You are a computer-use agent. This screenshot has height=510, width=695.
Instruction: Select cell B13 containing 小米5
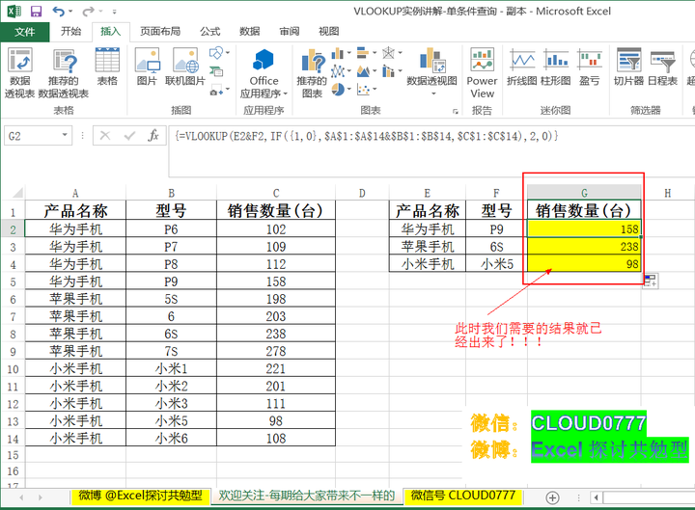point(171,421)
